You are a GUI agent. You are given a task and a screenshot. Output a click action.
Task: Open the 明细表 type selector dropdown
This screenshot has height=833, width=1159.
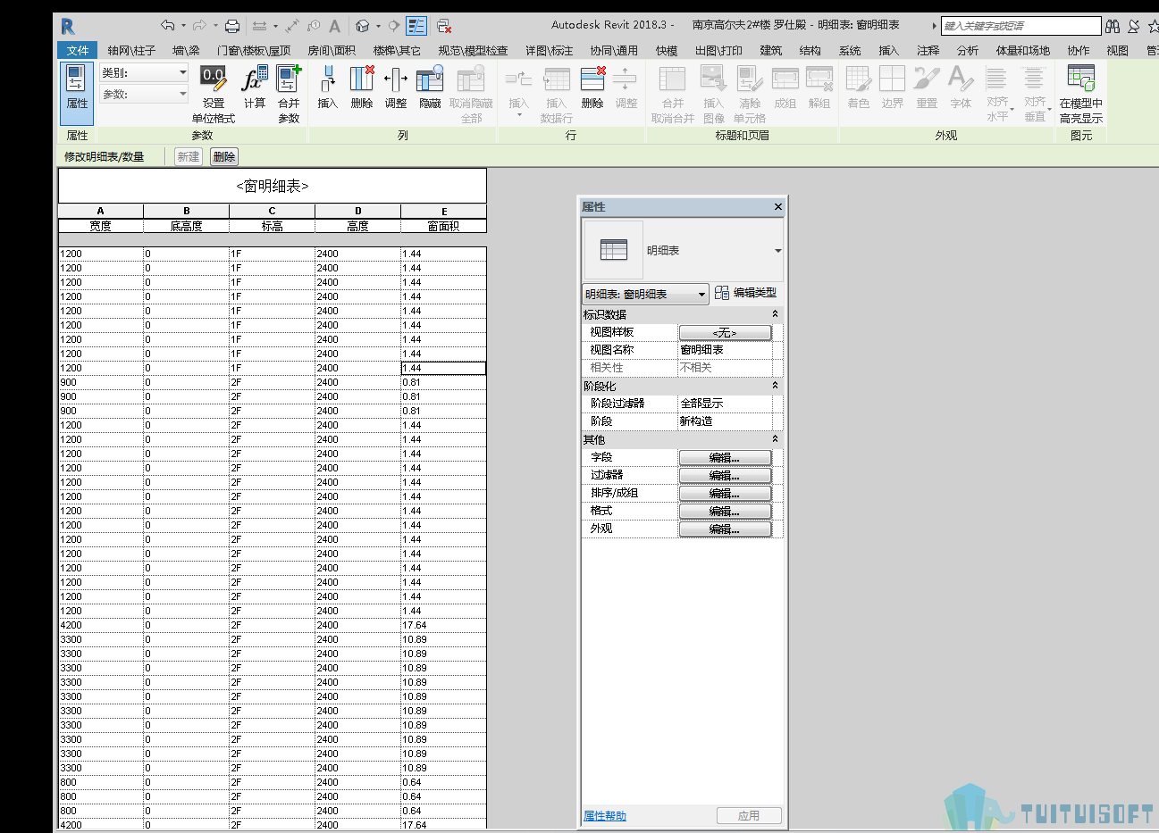[x=777, y=251]
